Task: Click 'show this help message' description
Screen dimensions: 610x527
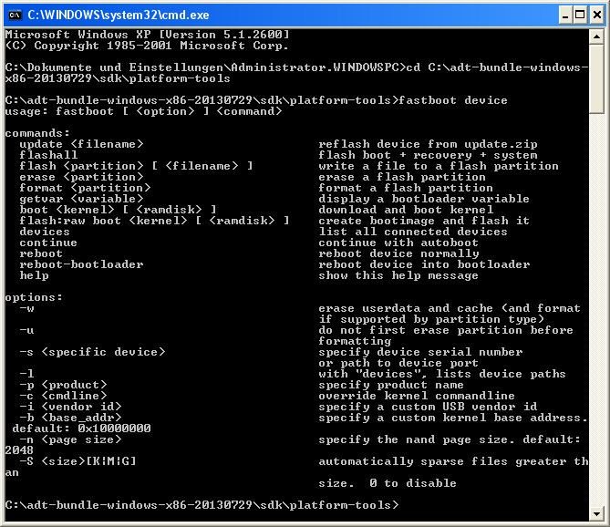Action: pos(398,275)
